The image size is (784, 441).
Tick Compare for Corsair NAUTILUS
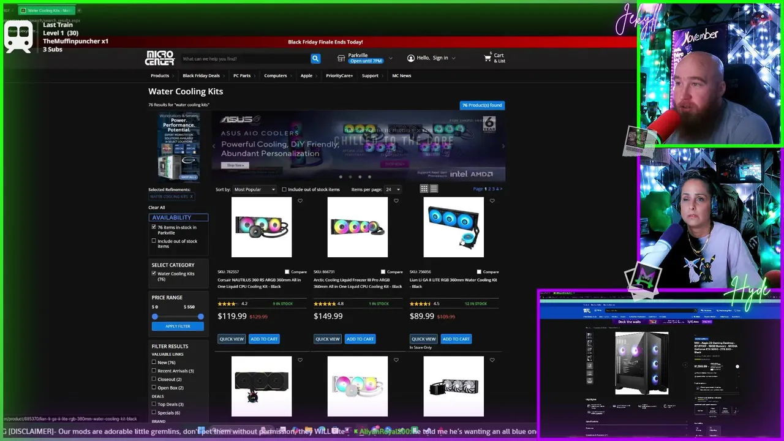pyautogui.click(x=287, y=271)
